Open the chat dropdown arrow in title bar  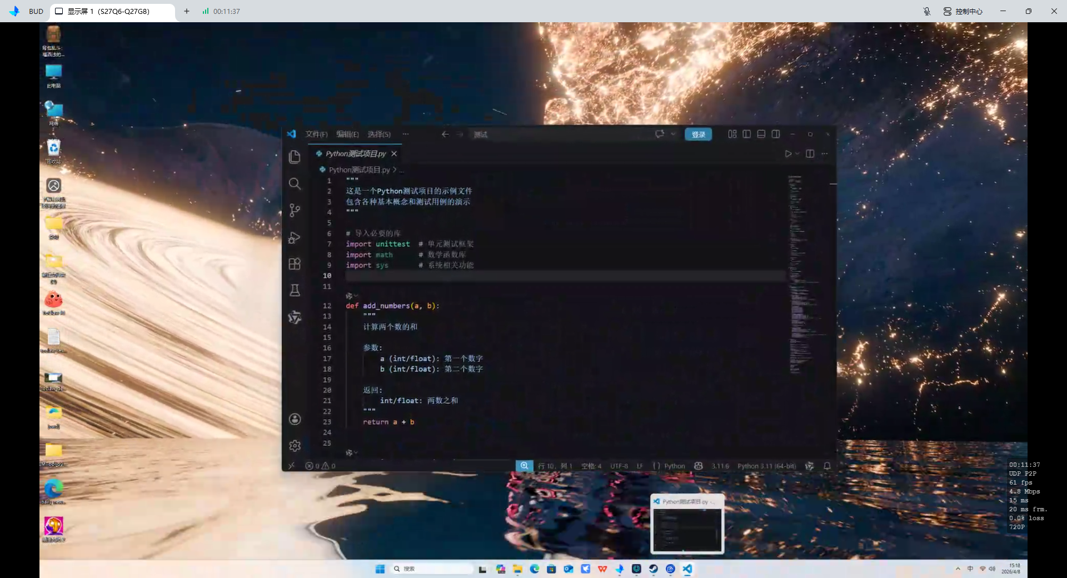click(673, 134)
